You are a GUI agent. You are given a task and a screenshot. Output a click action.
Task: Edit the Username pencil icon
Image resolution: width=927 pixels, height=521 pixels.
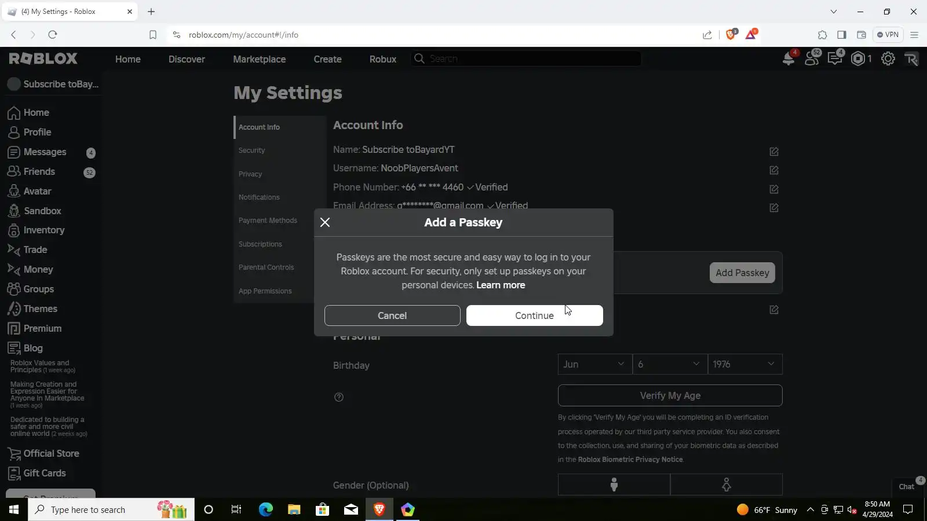pos(774,170)
